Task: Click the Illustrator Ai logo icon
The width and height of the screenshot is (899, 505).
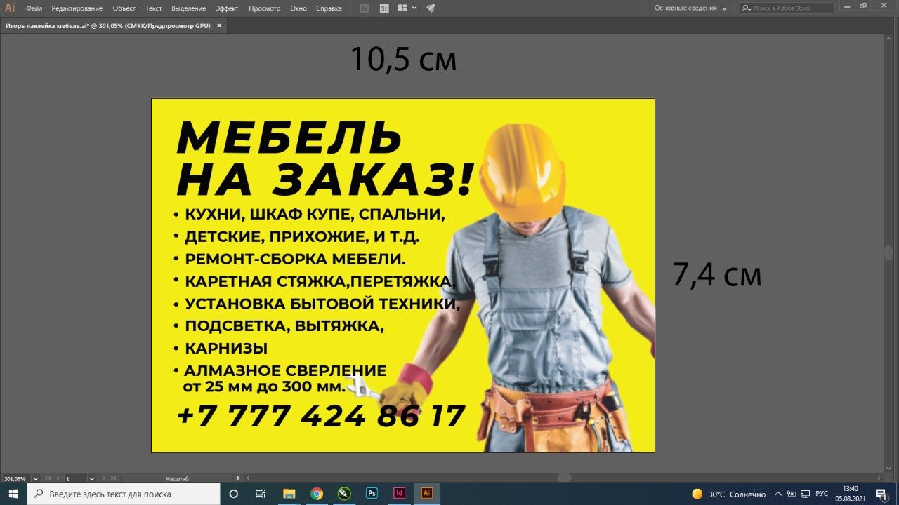Action: (10, 8)
